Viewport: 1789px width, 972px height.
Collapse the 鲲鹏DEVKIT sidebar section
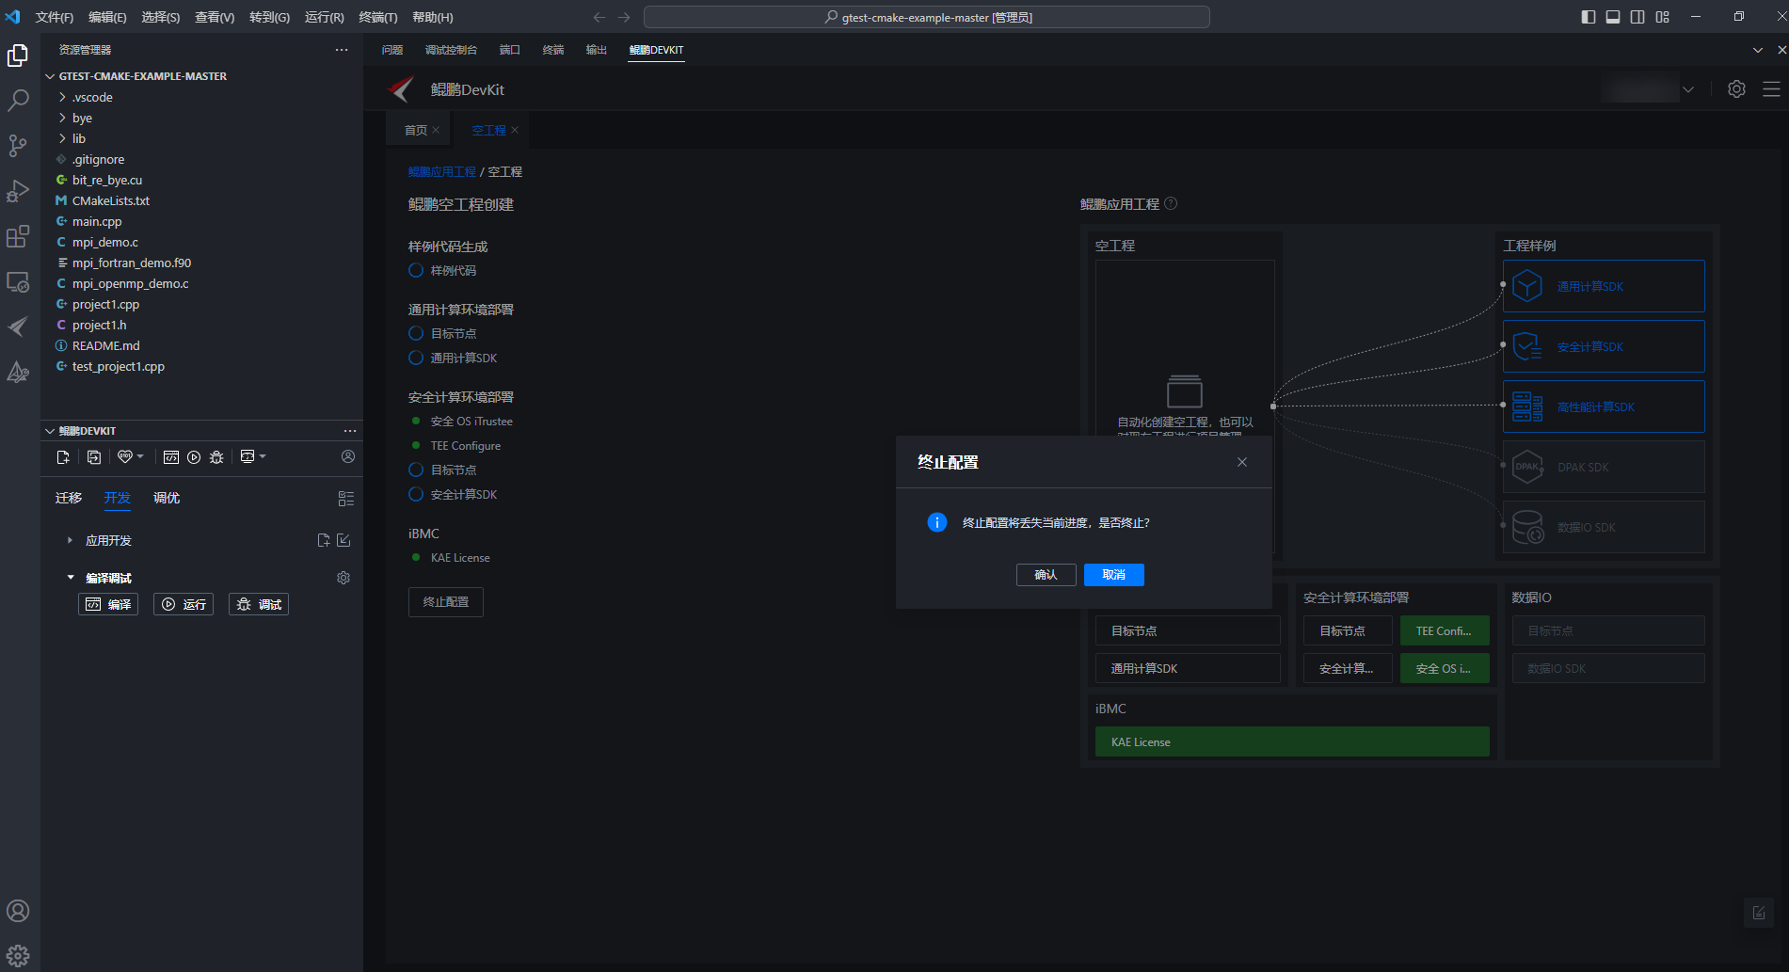[50, 431]
